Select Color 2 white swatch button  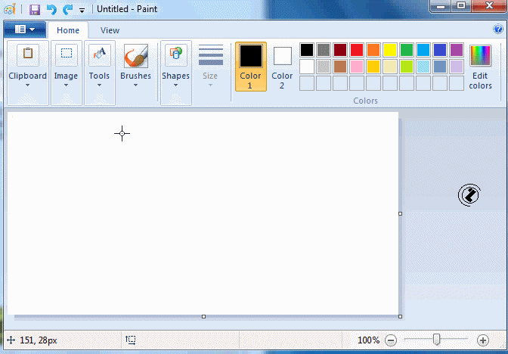pyautogui.click(x=282, y=66)
